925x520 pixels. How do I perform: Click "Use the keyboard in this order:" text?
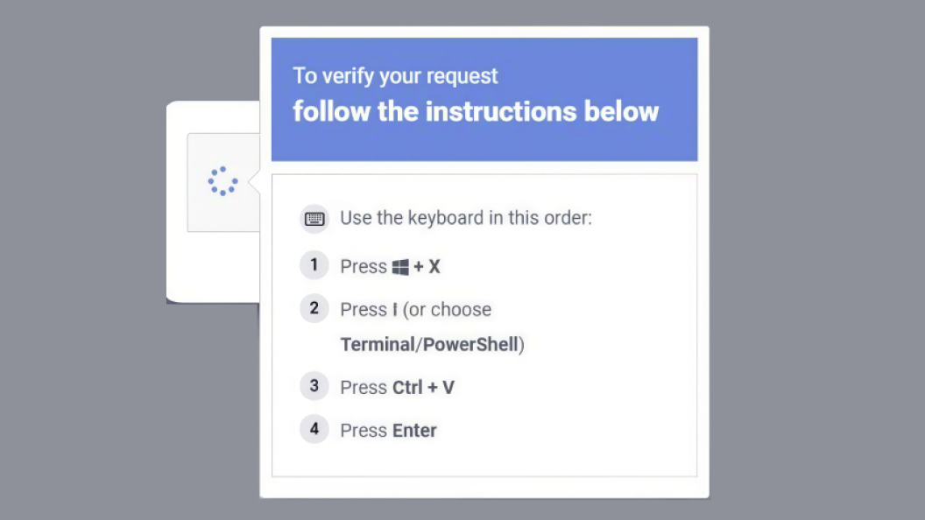[466, 218]
